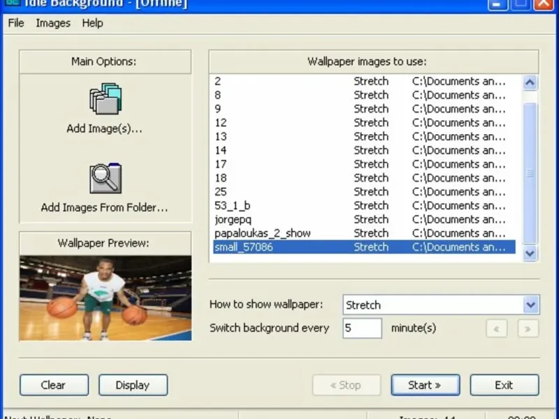Select image "14" in the wallpaper list
The width and height of the screenshot is (559, 419).
click(x=364, y=150)
